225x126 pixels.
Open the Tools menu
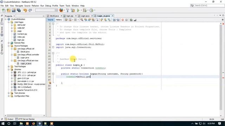click(68, 6)
